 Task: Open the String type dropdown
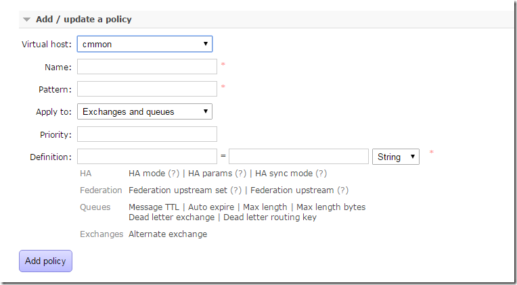395,157
